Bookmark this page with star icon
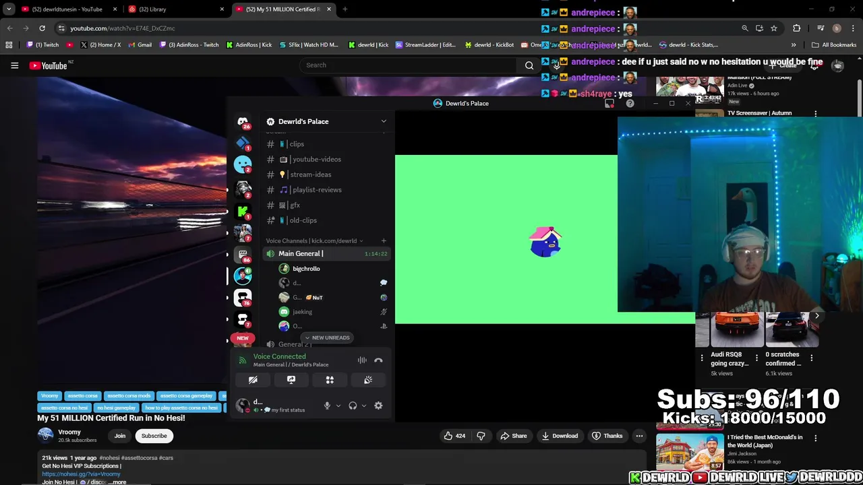Viewport: 863px width, 485px height. 774,28
